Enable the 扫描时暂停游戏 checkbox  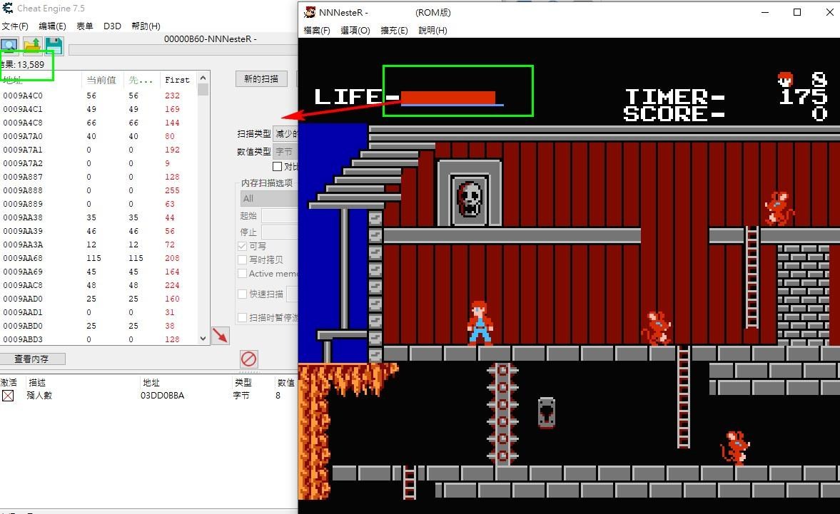[x=242, y=317]
